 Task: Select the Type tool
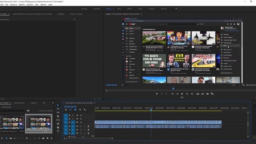pos(58,131)
